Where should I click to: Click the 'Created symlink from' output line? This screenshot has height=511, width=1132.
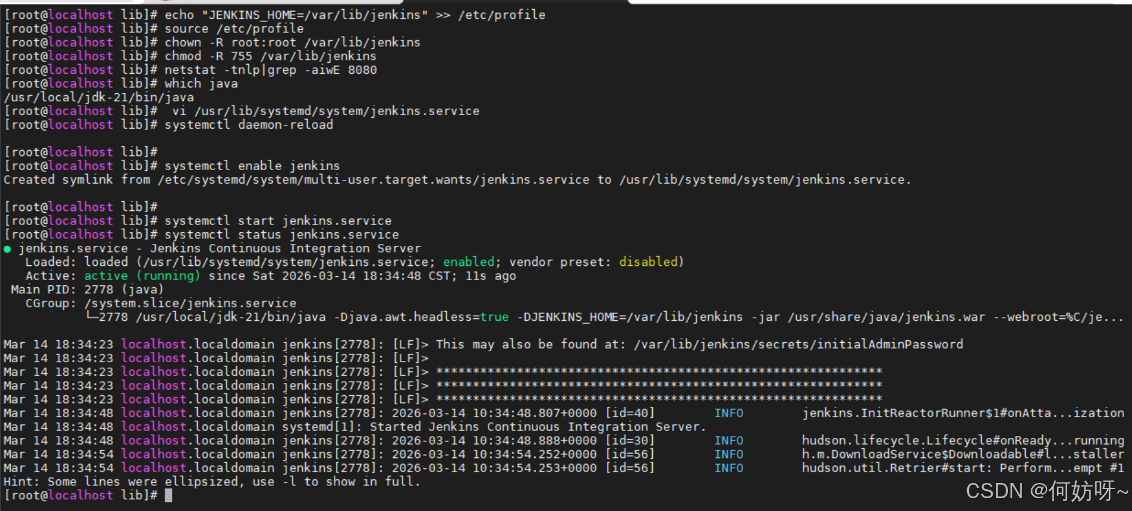tap(457, 180)
